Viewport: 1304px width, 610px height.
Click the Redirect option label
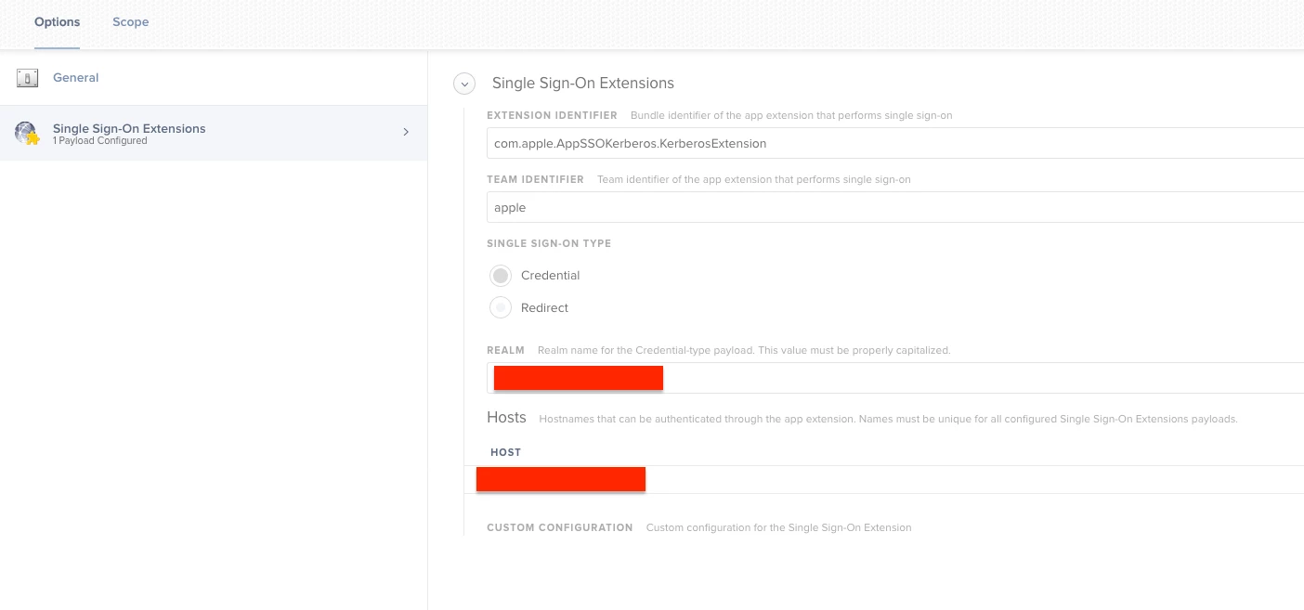tap(544, 308)
